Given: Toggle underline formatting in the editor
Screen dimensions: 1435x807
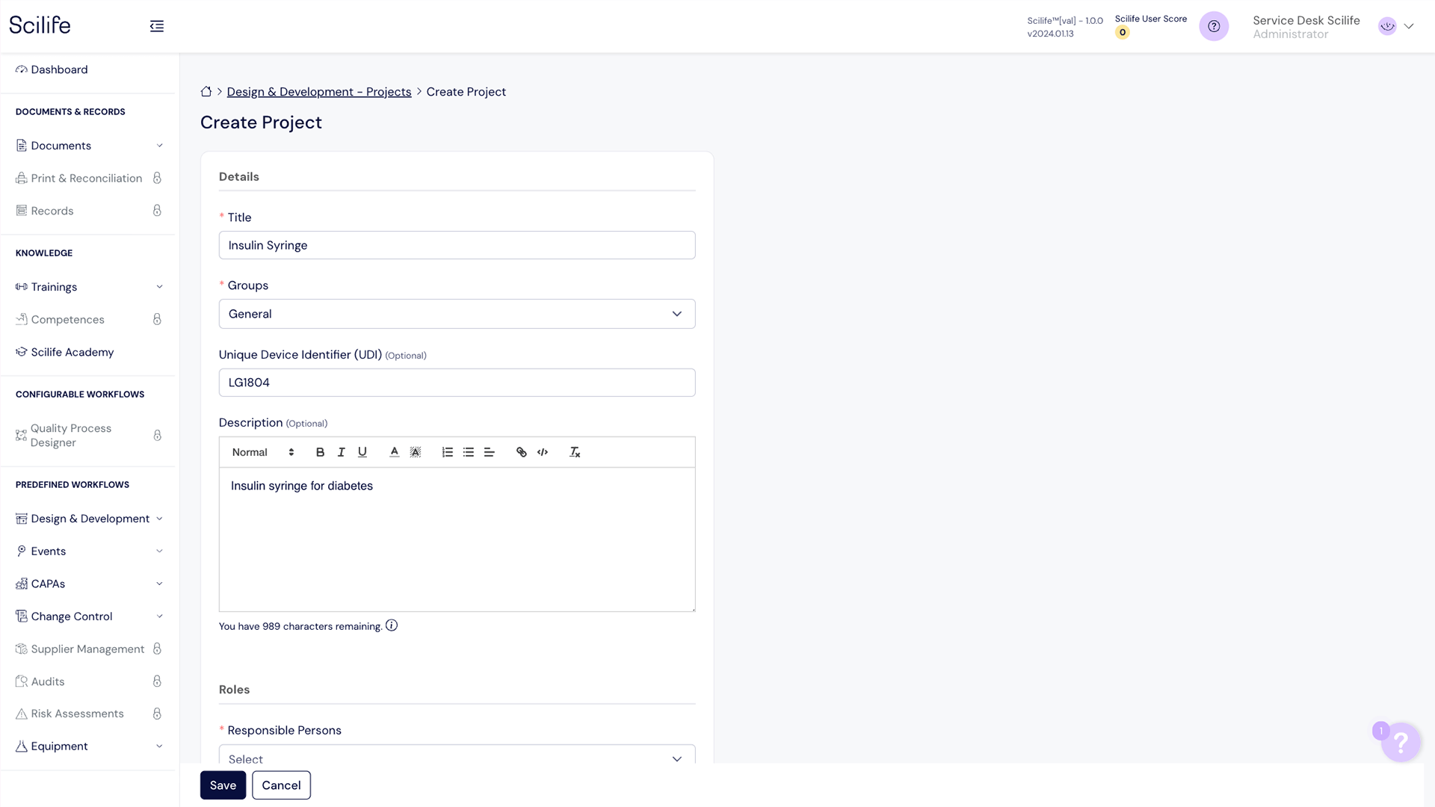Looking at the screenshot, I should pos(362,452).
